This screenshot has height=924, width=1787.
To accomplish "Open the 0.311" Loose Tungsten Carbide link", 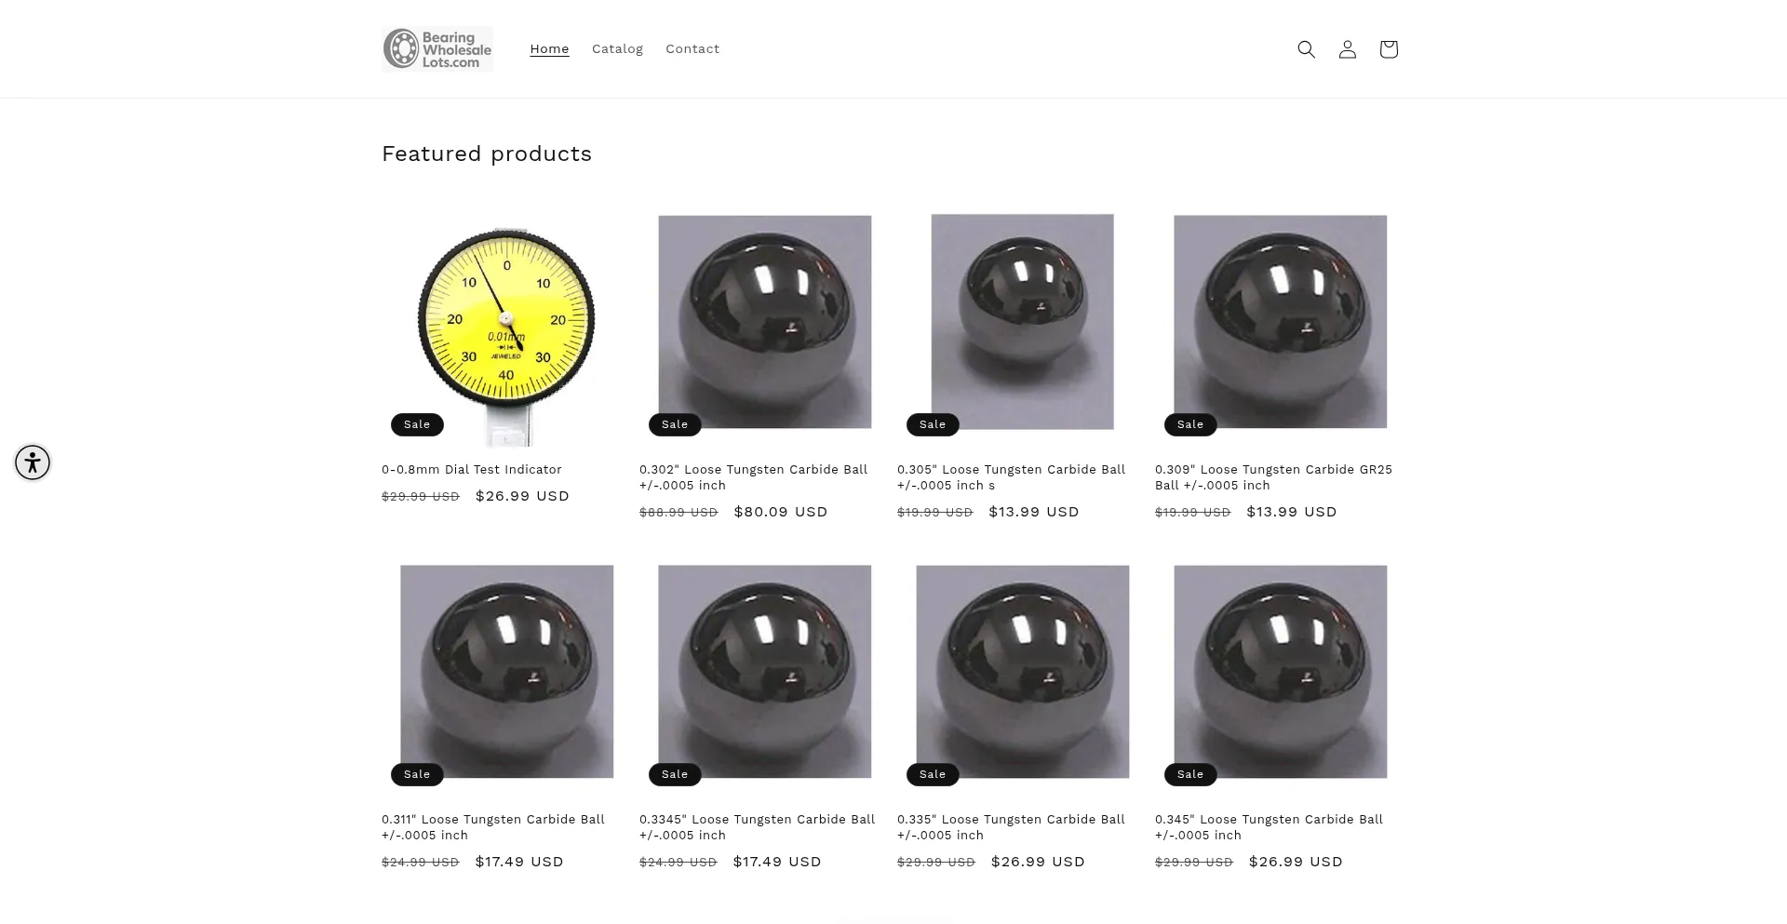I will [x=493, y=827].
